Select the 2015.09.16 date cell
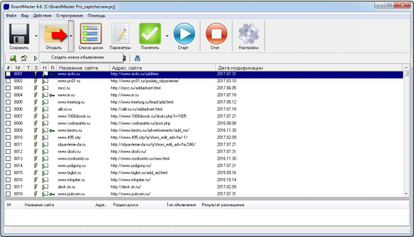414x237 pixels. (226, 173)
